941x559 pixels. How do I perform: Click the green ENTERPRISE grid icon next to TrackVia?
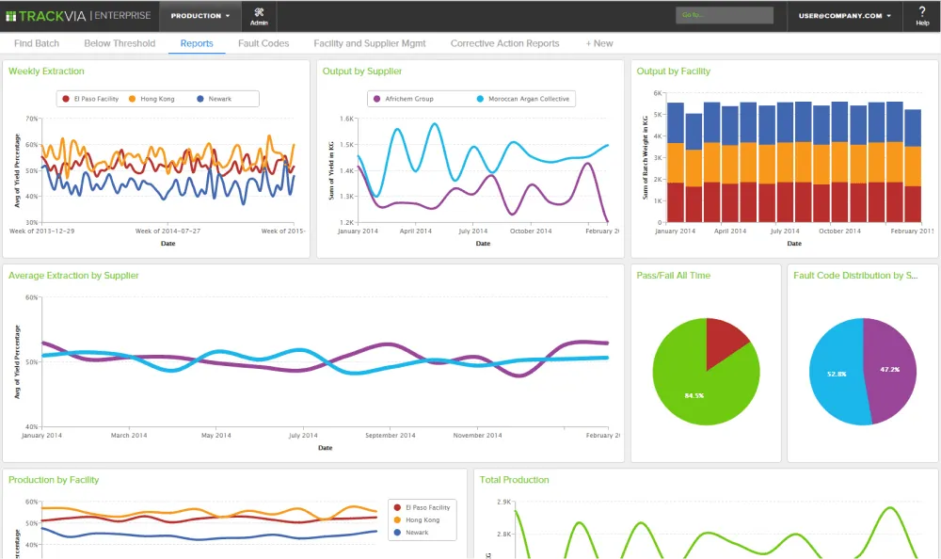point(13,15)
